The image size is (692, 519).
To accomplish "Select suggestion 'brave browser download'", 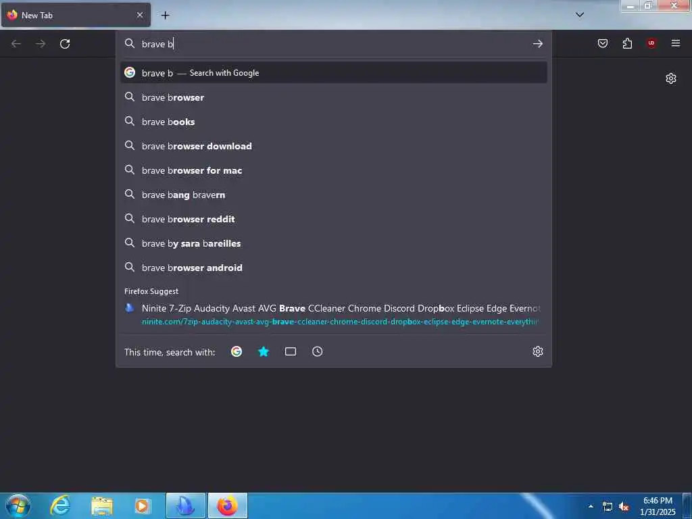I will click(x=333, y=146).
